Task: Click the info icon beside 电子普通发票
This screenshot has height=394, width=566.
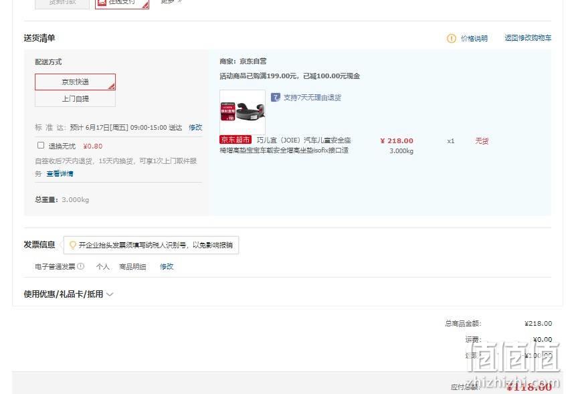Action: coord(81,266)
